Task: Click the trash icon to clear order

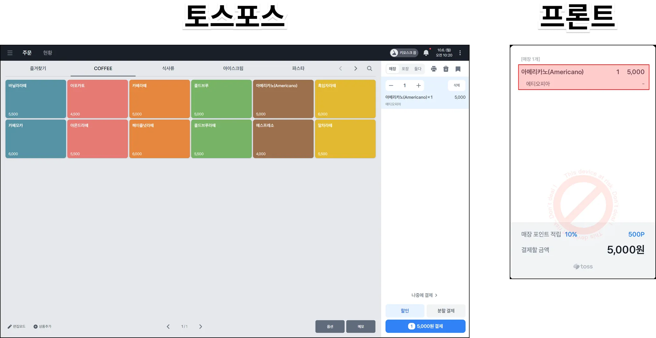Action: click(446, 69)
